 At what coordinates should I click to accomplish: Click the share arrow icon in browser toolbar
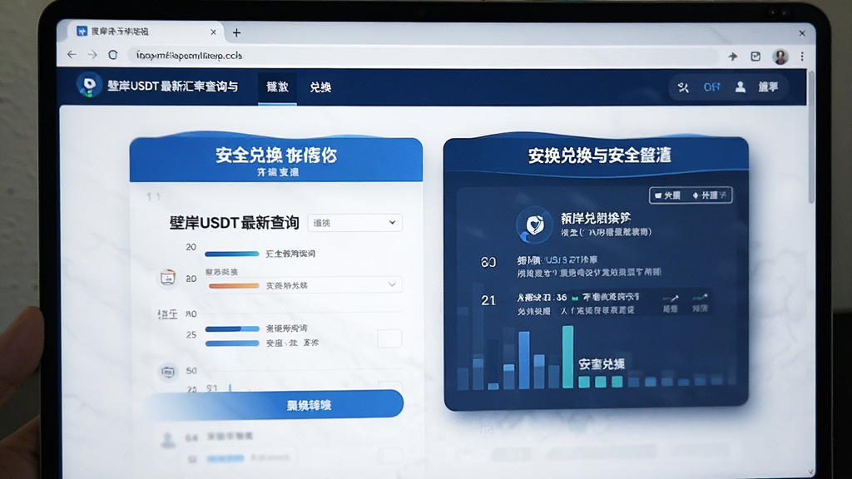(733, 57)
